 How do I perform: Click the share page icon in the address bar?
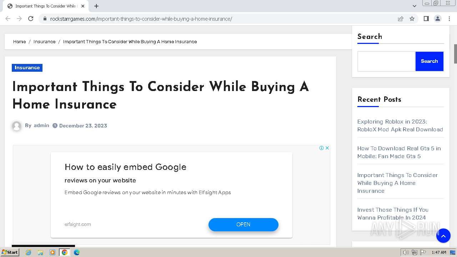click(x=401, y=19)
